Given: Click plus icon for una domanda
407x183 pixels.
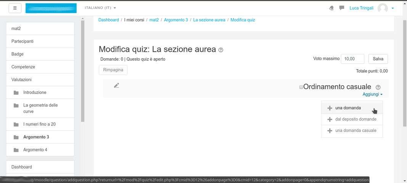Looking at the screenshot, I should [x=330, y=108].
